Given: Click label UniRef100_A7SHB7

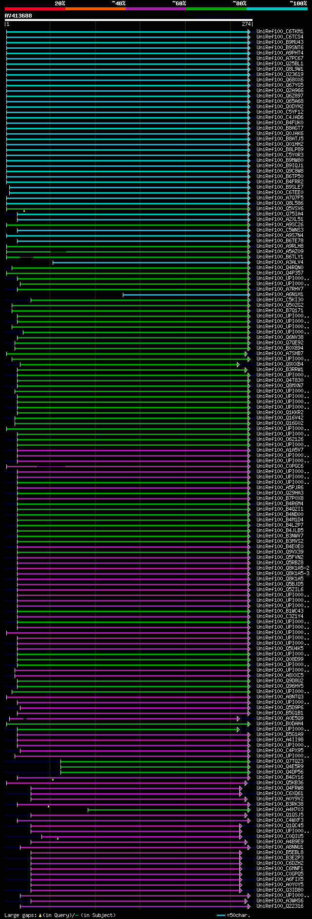Looking at the screenshot, I should 280,354.
